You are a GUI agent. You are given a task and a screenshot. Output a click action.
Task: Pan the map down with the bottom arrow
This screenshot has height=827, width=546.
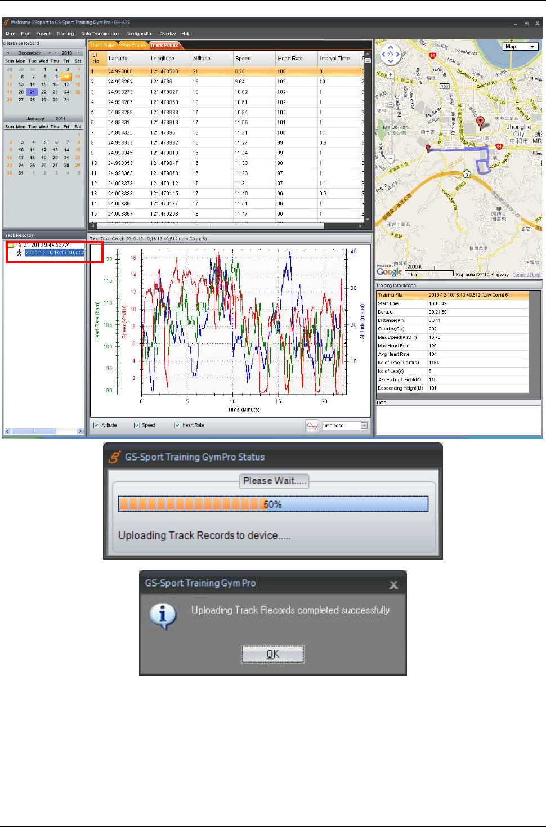(x=391, y=61)
